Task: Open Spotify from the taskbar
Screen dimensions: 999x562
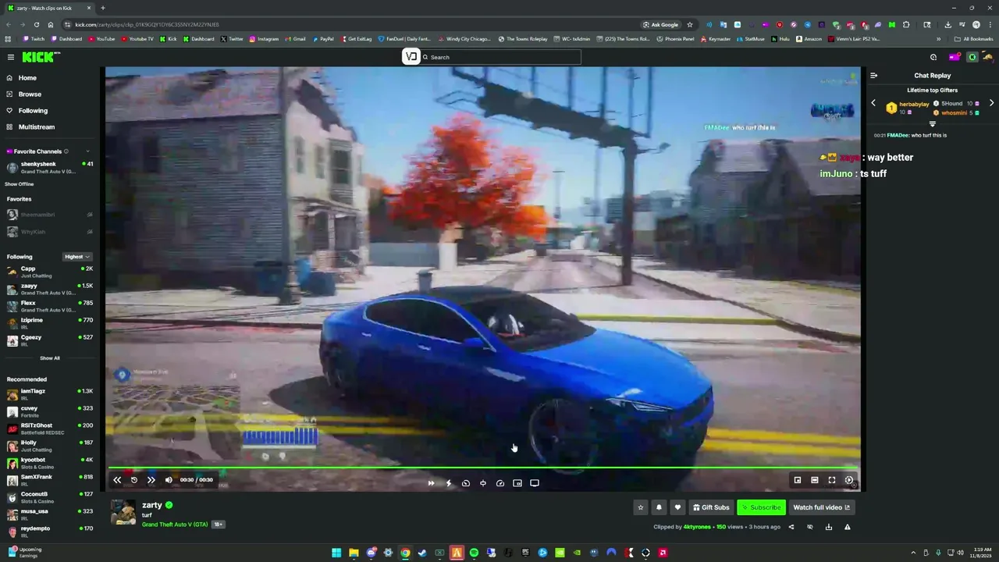Action: click(x=474, y=553)
